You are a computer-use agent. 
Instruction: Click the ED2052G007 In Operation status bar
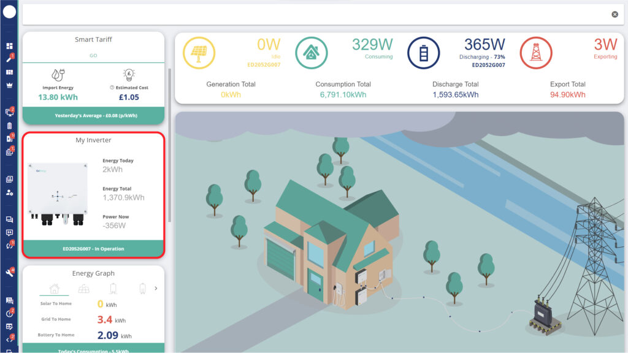point(93,249)
